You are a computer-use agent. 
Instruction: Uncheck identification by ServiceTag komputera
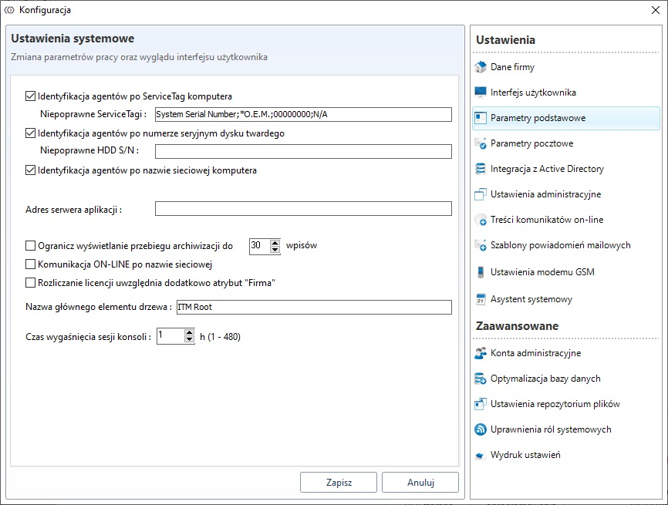(x=31, y=96)
